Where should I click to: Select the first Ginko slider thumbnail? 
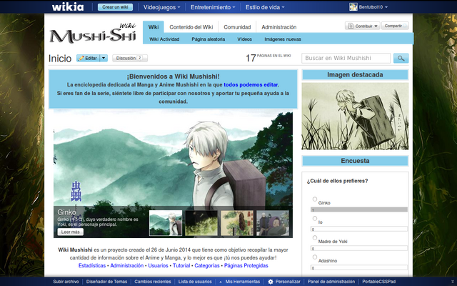166,223
